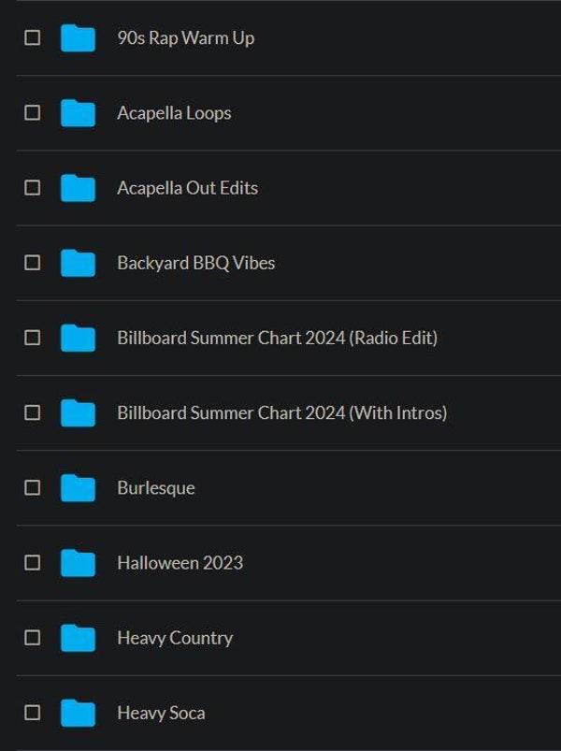
Task: Click the Heavy Country folder icon
Action: 78,638
